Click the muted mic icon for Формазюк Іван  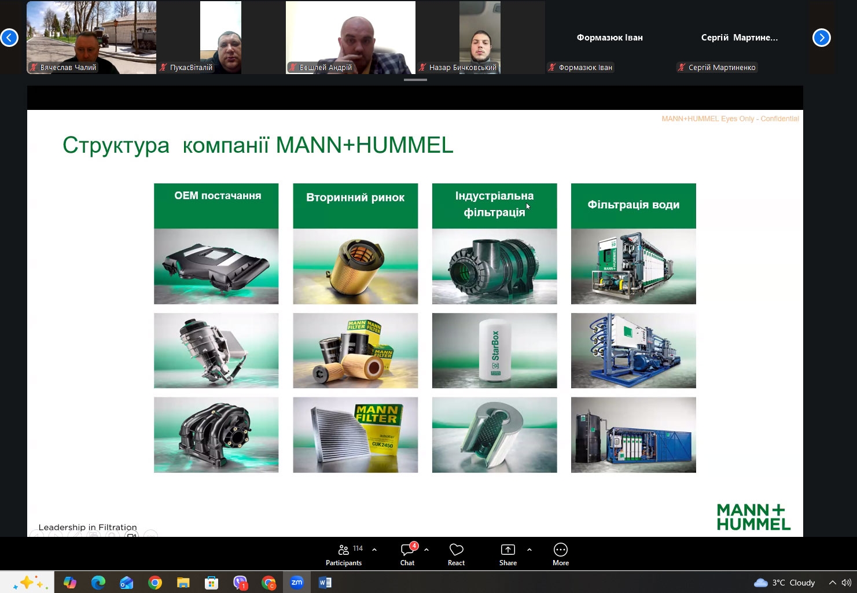coord(552,67)
